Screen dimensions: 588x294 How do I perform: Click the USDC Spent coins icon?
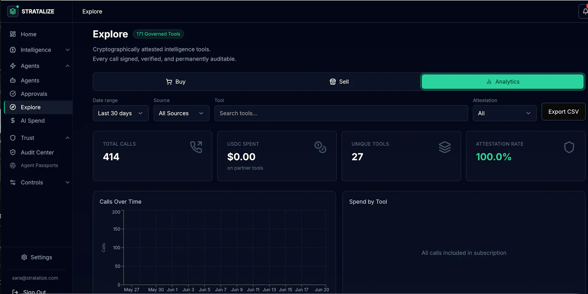(x=320, y=147)
